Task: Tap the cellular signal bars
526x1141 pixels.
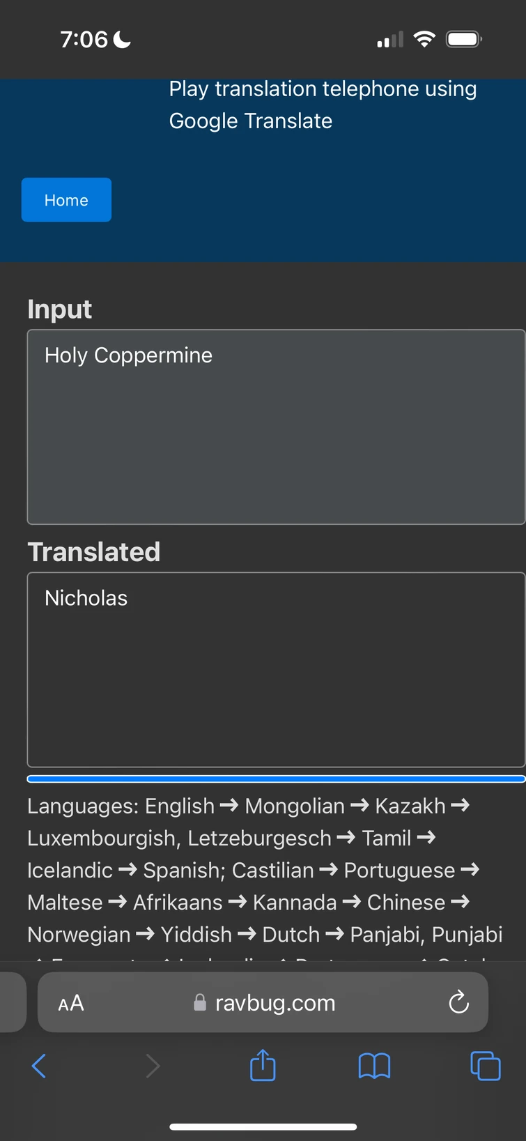Action: click(389, 39)
